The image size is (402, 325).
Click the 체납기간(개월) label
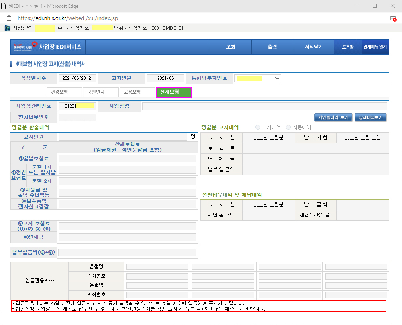click(x=315, y=215)
